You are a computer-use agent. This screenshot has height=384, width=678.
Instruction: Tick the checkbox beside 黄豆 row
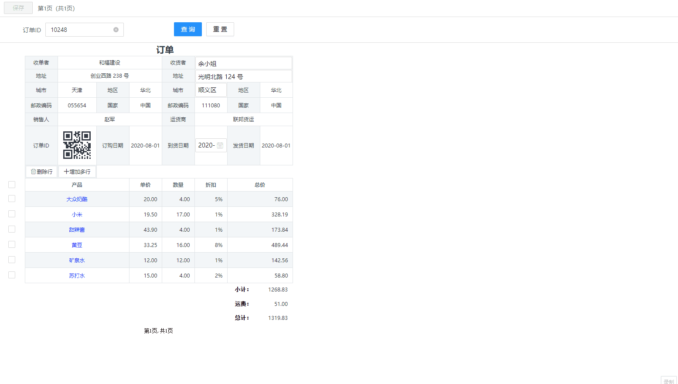[x=12, y=244]
